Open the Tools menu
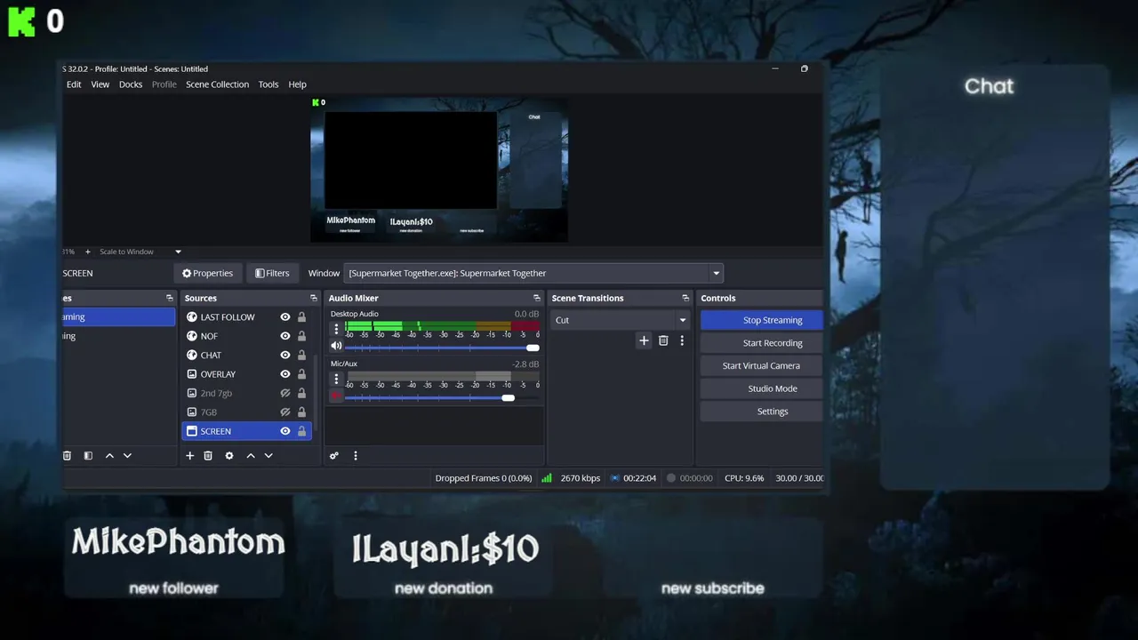The width and height of the screenshot is (1138, 640). [268, 84]
